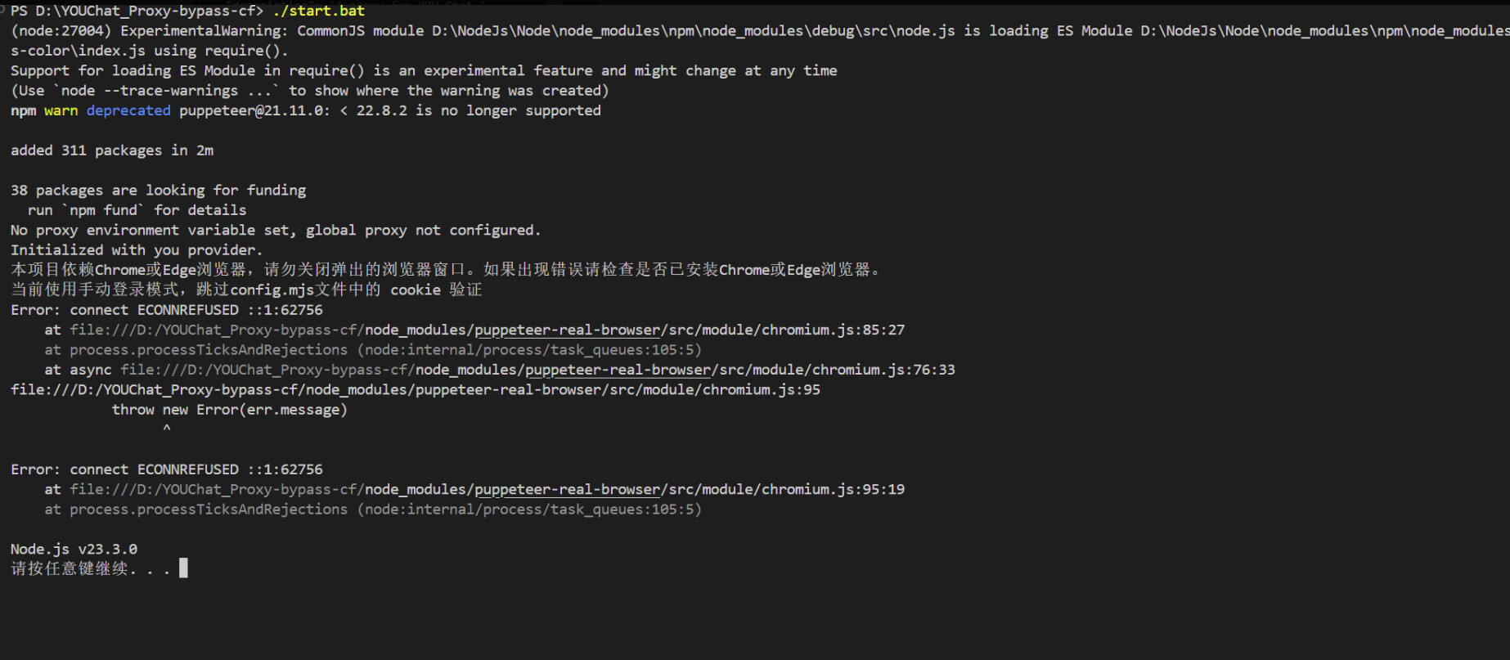Click the blinking cursor after '请按任意键继续'
The image size is (1510, 660).
coord(184,568)
